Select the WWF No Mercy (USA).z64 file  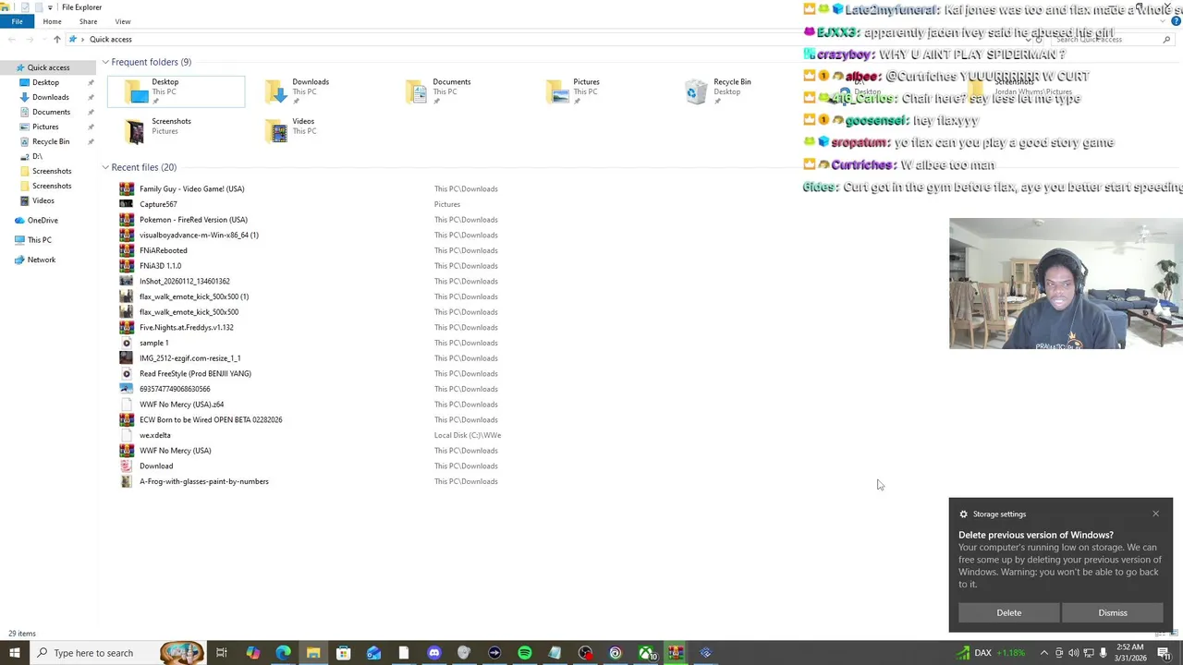pyautogui.click(x=181, y=405)
